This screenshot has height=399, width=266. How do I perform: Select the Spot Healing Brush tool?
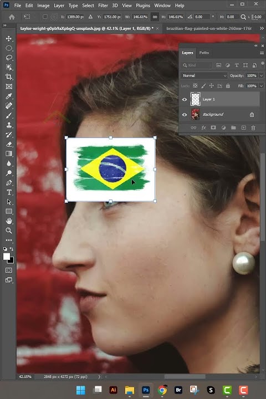coord(9,106)
